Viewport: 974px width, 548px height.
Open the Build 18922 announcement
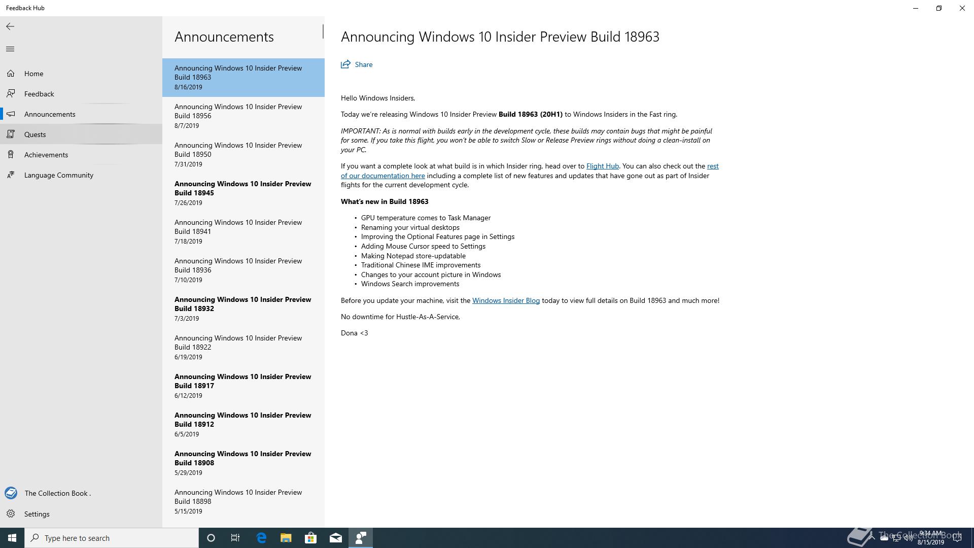click(243, 348)
